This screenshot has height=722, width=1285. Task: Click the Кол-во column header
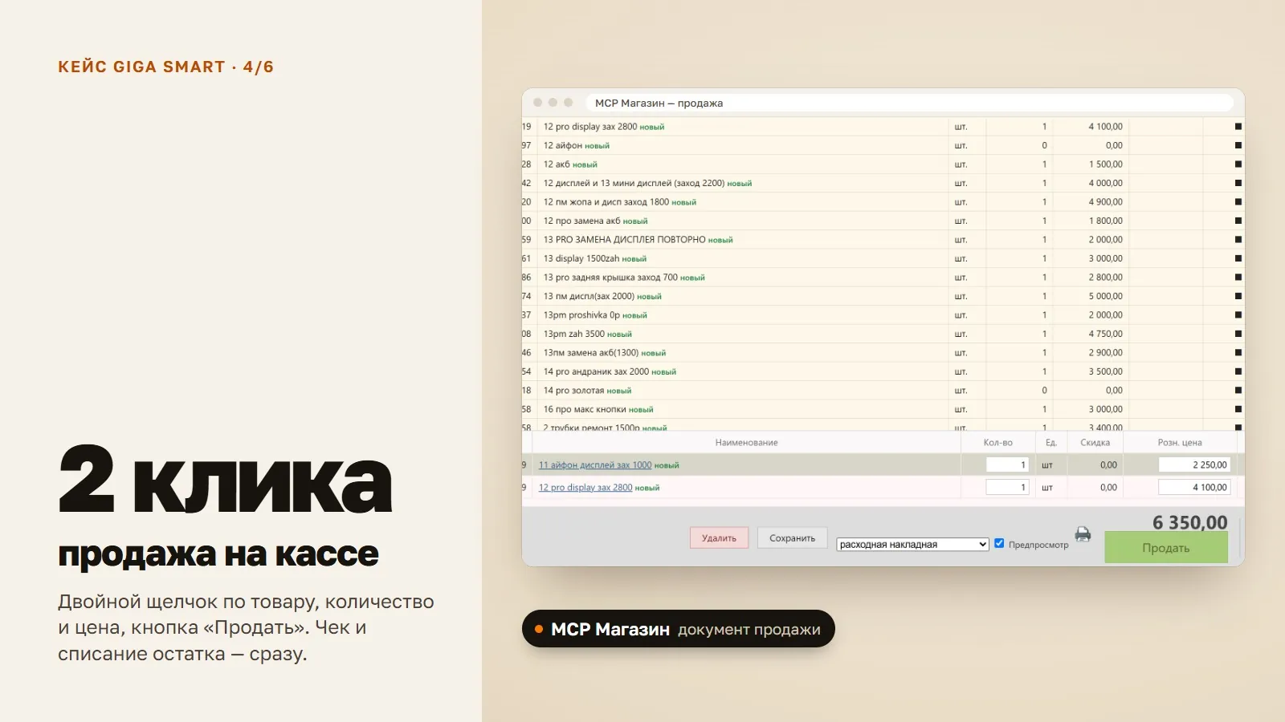(998, 443)
